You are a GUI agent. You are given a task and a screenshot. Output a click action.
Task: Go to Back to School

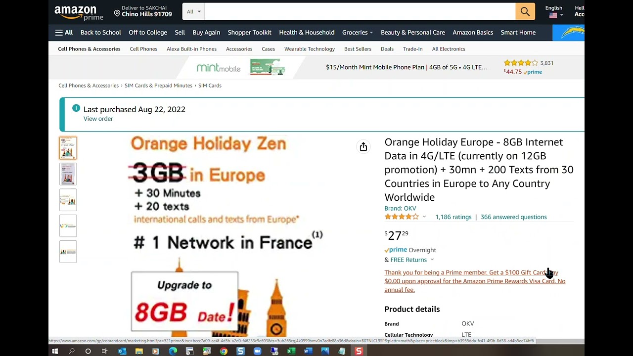pyautogui.click(x=100, y=33)
